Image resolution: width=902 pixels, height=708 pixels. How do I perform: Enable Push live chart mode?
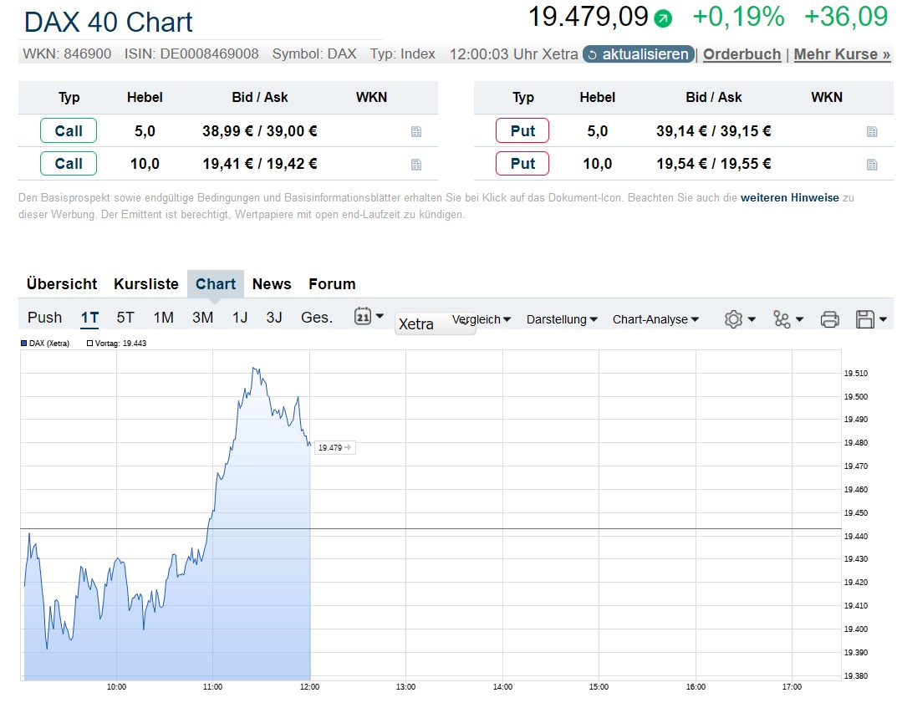[44, 318]
